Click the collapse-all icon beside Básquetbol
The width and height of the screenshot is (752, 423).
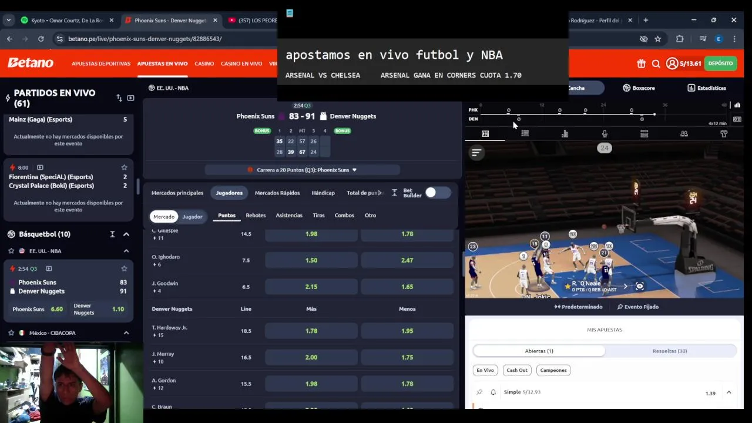(x=112, y=234)
